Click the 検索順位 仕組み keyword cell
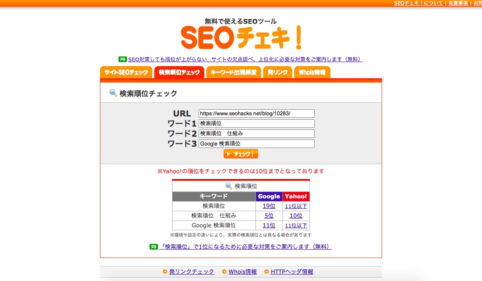 coord(214,216)
